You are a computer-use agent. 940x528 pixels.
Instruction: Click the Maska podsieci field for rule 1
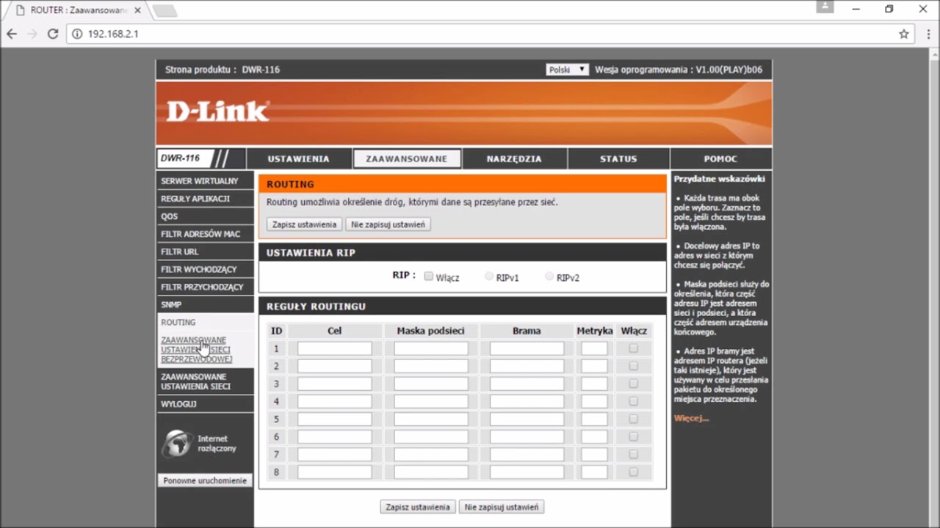pyautogui.click(x=431, y=348)
